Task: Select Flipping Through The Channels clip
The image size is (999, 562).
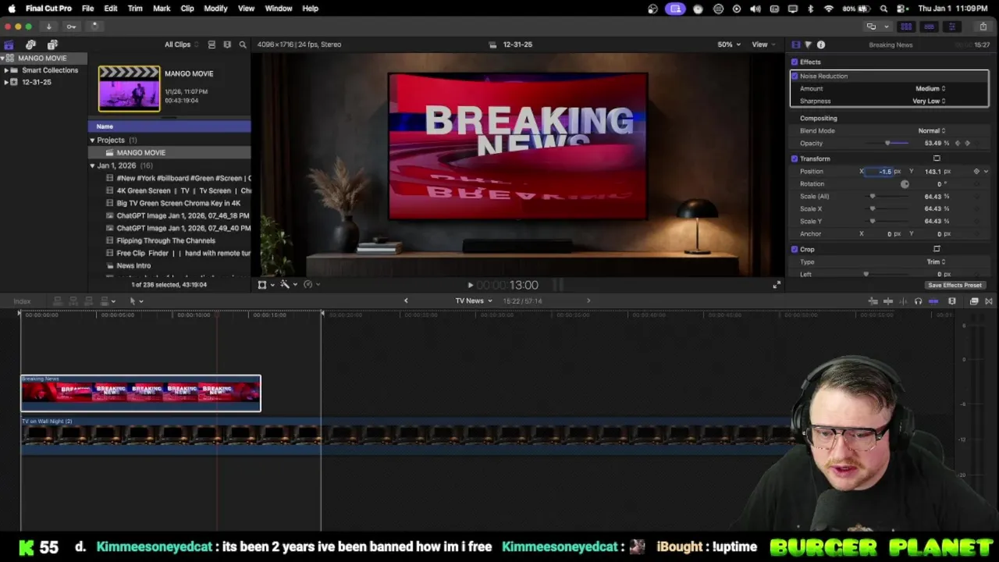Action: [x=166, y=240]
